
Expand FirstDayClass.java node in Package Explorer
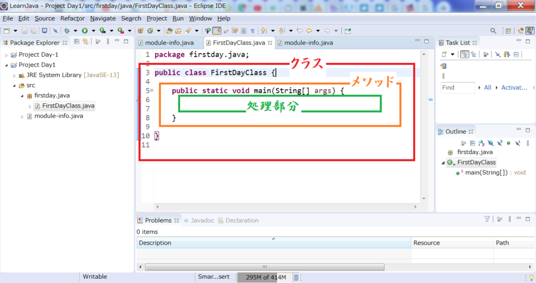30,106
